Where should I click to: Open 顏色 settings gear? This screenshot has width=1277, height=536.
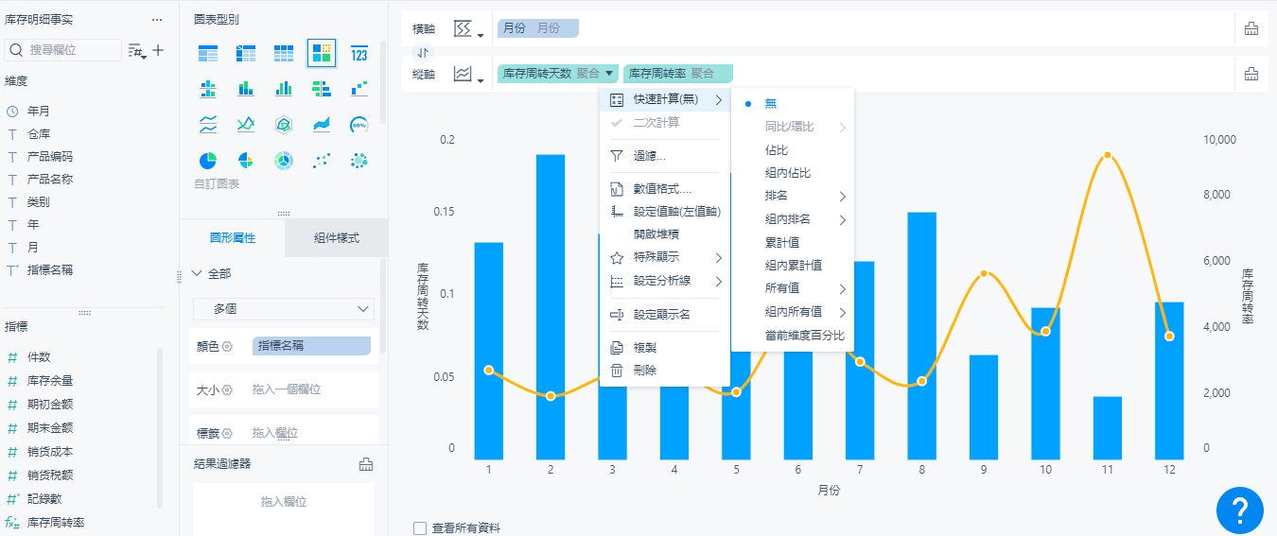coord(227,347)
